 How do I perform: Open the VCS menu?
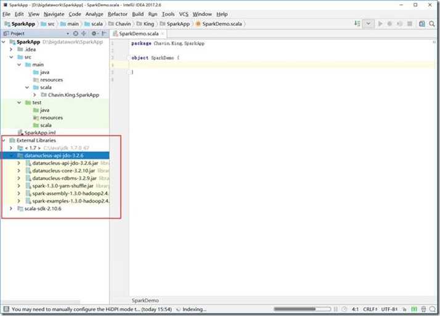(184, 14)
